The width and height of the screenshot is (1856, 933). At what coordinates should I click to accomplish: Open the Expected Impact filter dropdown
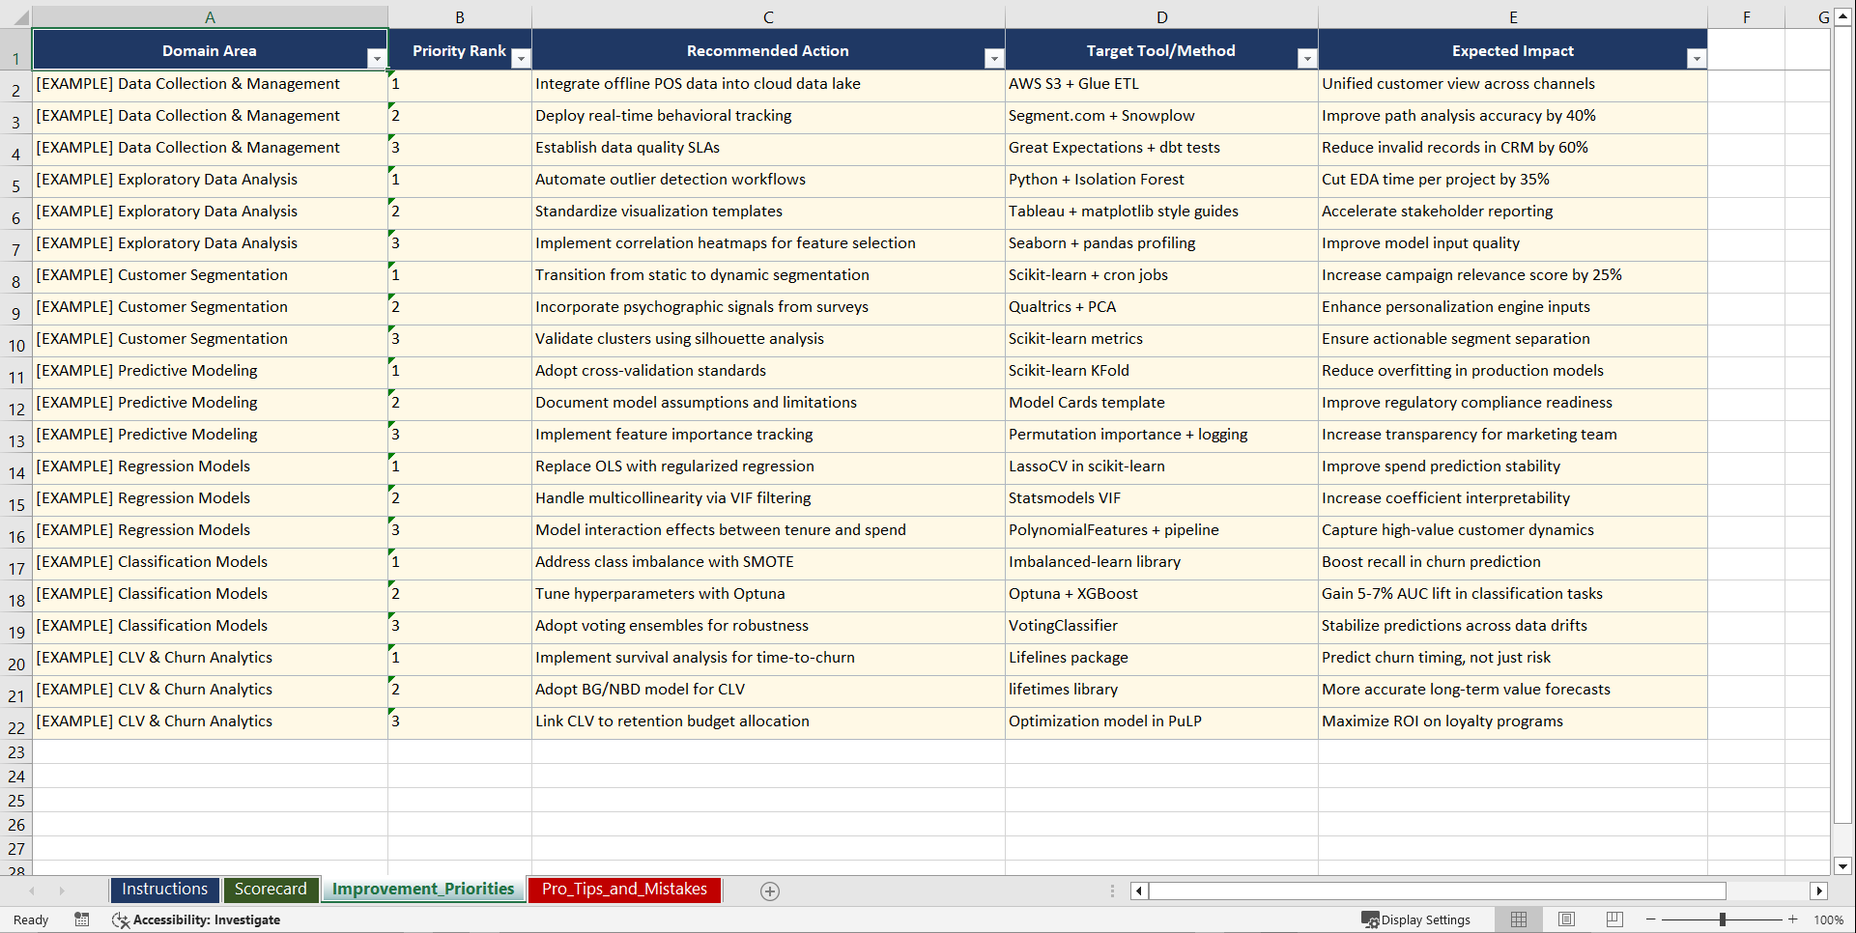1697,58
